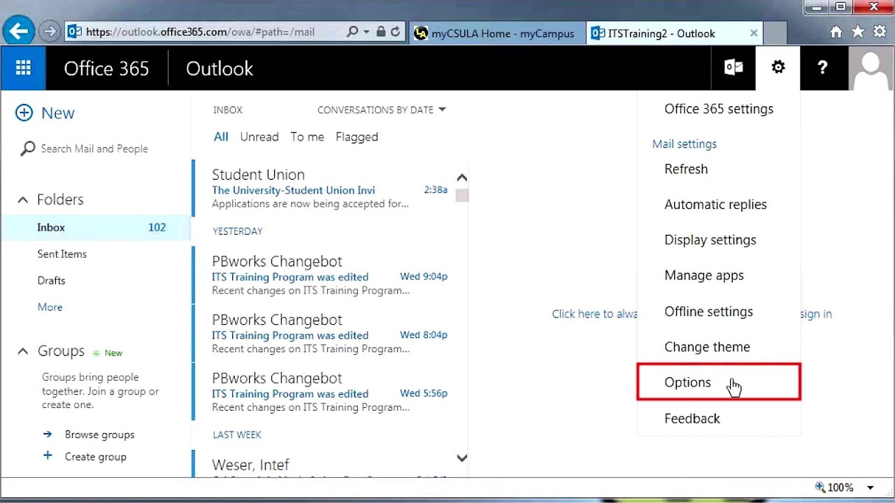The image size is (895, 503).
Task: Open the Conversations by Date dropdown
Action: pos(381,110)
